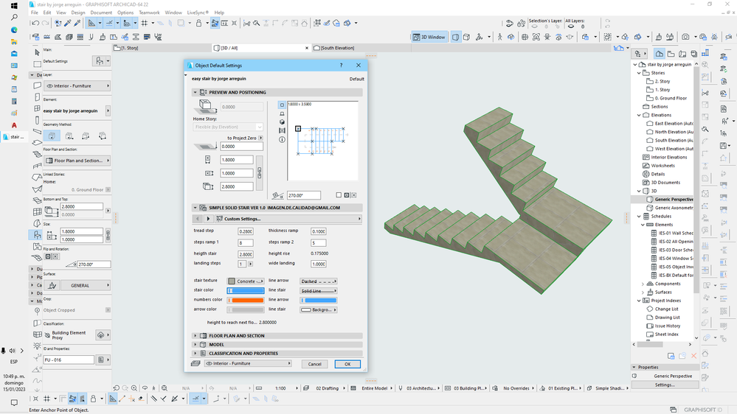737x414 pixels.
Task: Click the Cancel button
Action: point(314,364)
